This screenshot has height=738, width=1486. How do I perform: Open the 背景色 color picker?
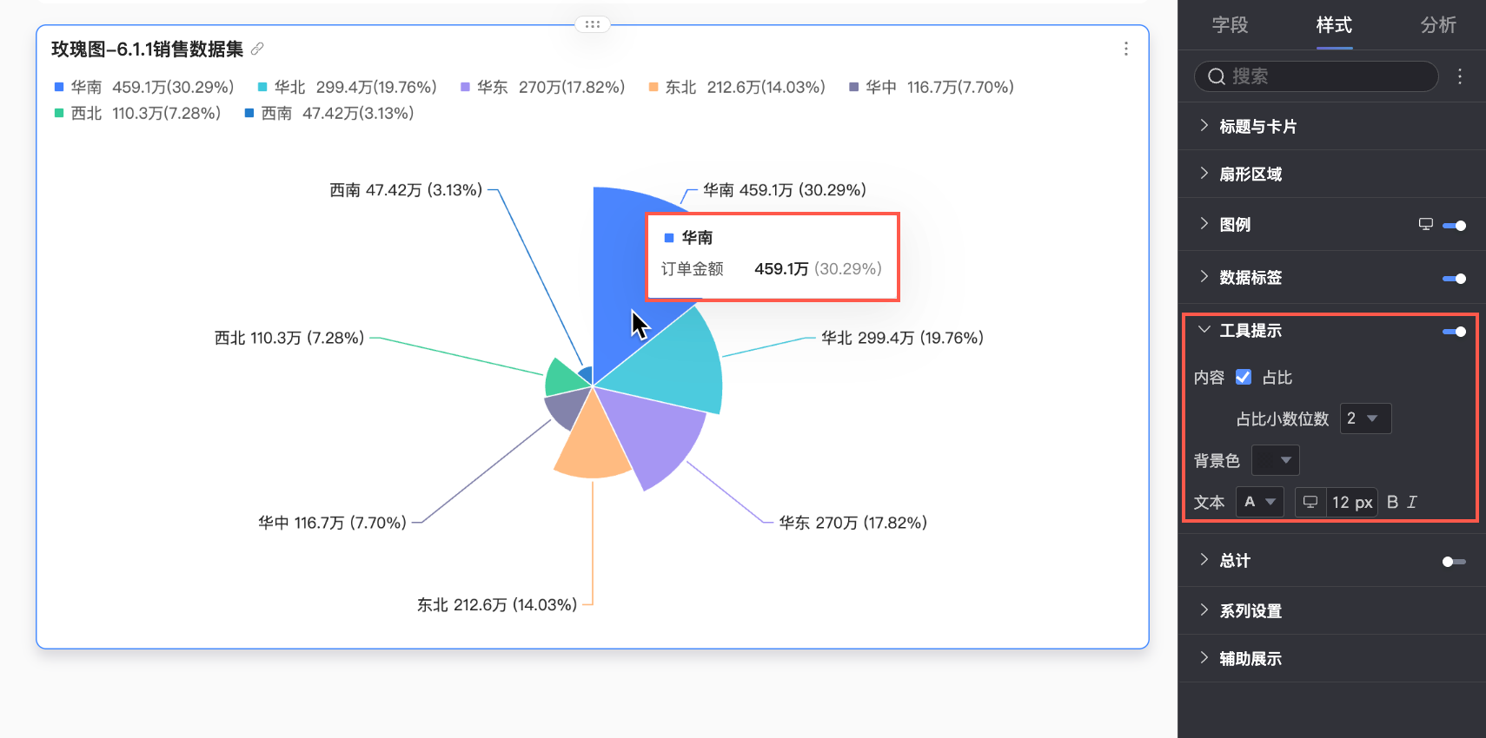[1275, 460]
